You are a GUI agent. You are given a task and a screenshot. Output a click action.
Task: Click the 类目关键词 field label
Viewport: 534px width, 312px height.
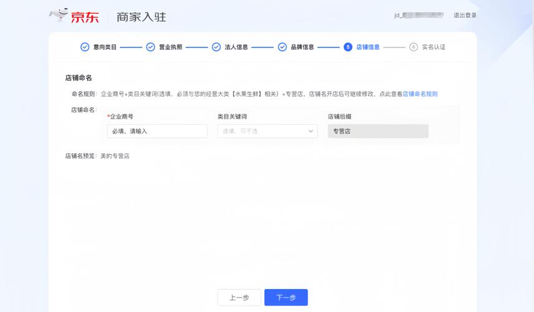[232, 117]
